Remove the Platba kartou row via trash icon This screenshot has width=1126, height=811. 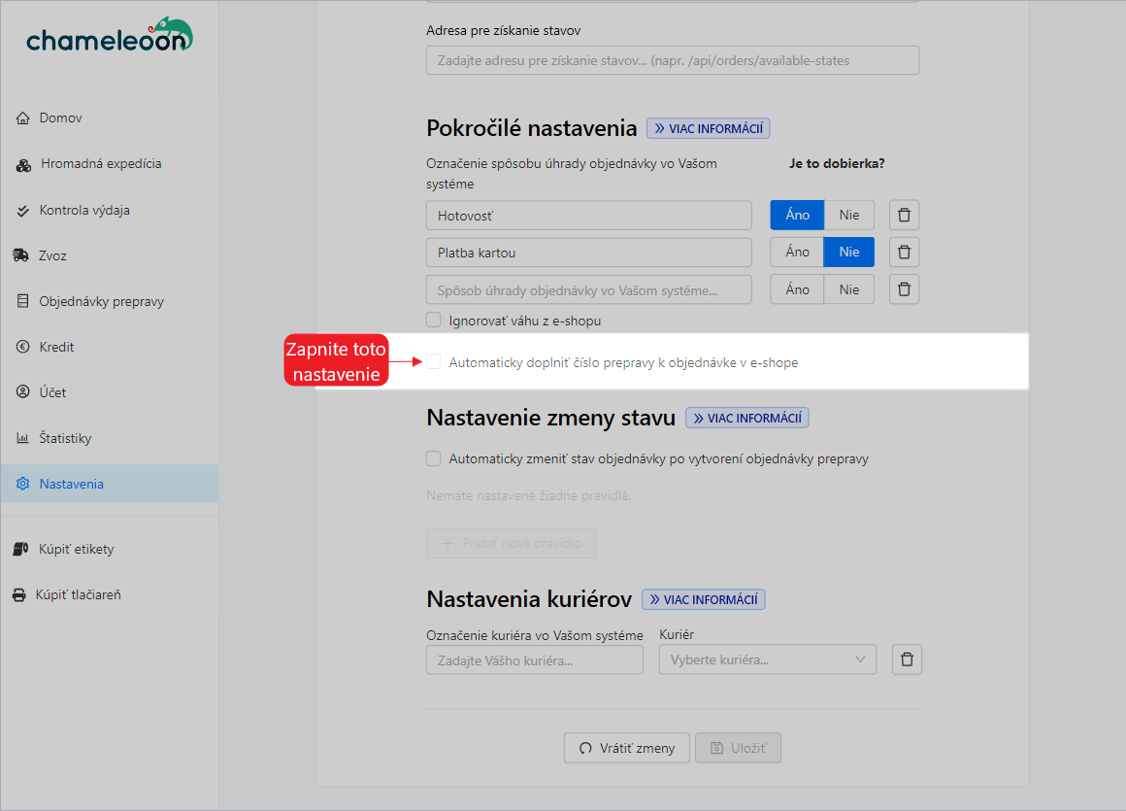click(x=904, y=252)
